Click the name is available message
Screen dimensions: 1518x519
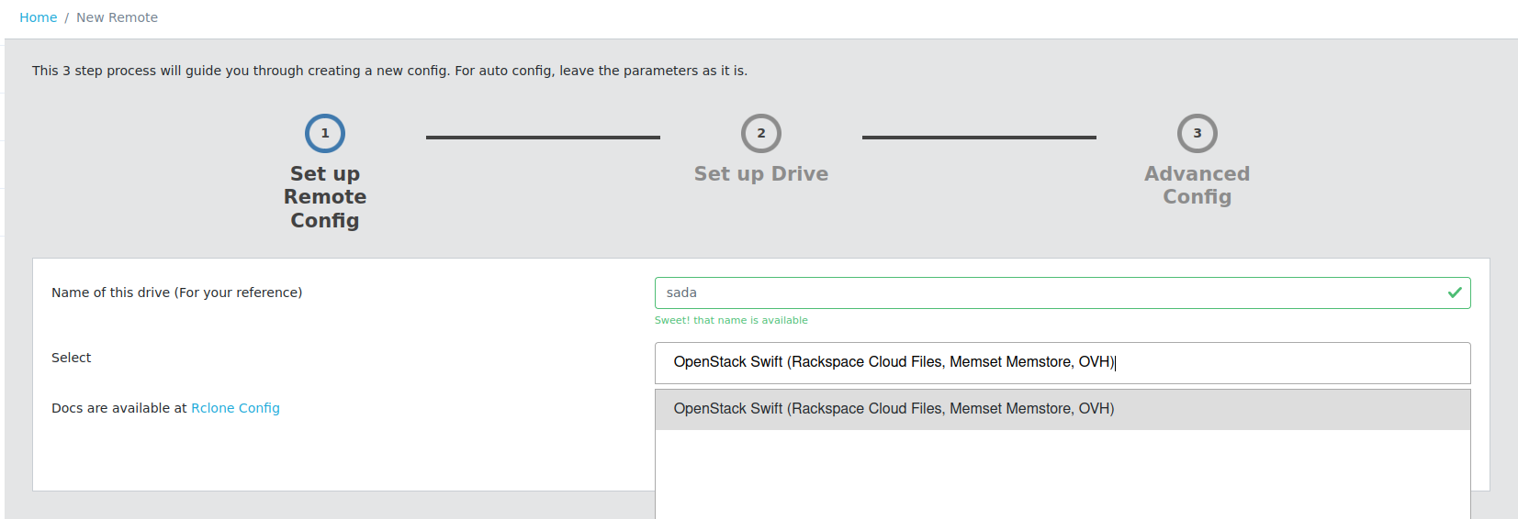(x=731, y=320)
